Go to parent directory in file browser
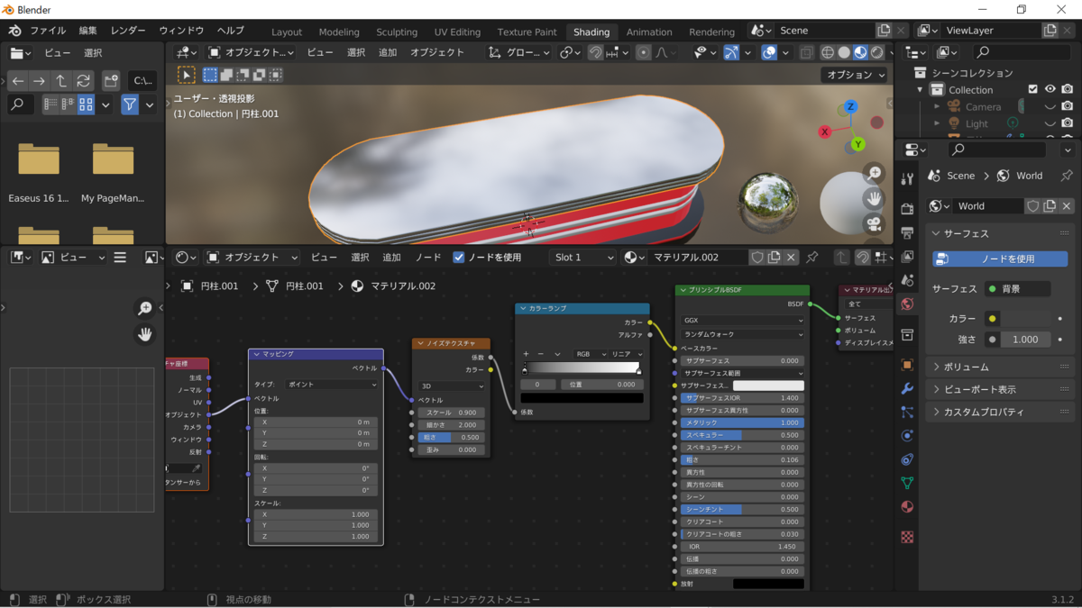 coord(61,81)
